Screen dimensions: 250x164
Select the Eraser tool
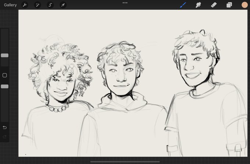214,5
